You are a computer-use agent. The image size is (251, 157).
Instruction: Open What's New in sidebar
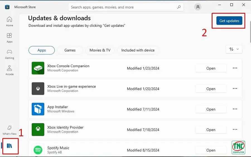tap(9, 130)
